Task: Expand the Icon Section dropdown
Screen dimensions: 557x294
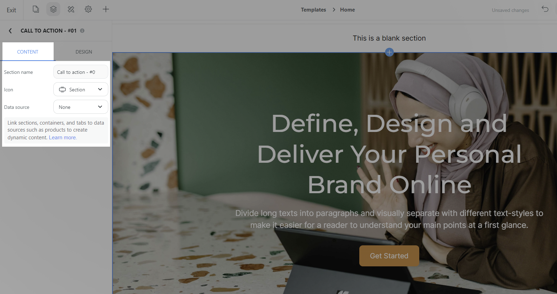Action: [81, 90]
